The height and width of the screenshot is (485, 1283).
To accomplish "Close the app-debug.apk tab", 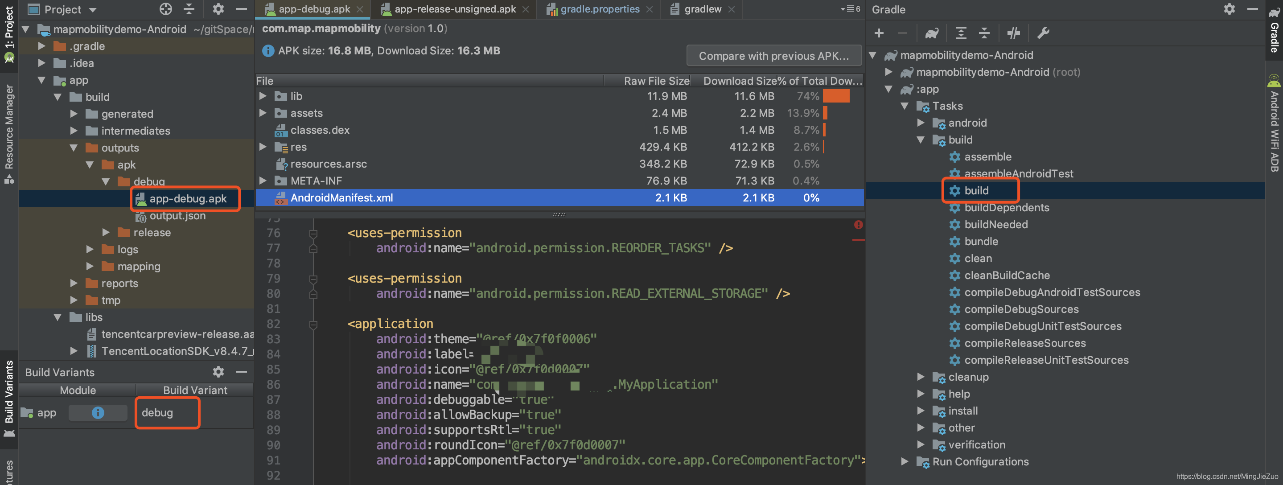I will pyautogui.click(x=360, y=9).
